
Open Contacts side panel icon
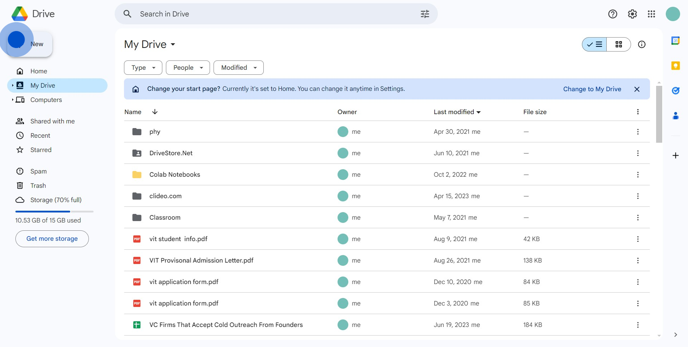point(675,116)
